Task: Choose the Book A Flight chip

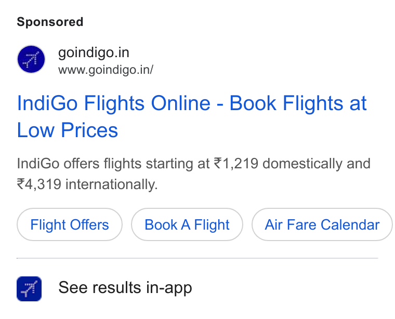Action: pyautogui.click(x=187, y=224)
